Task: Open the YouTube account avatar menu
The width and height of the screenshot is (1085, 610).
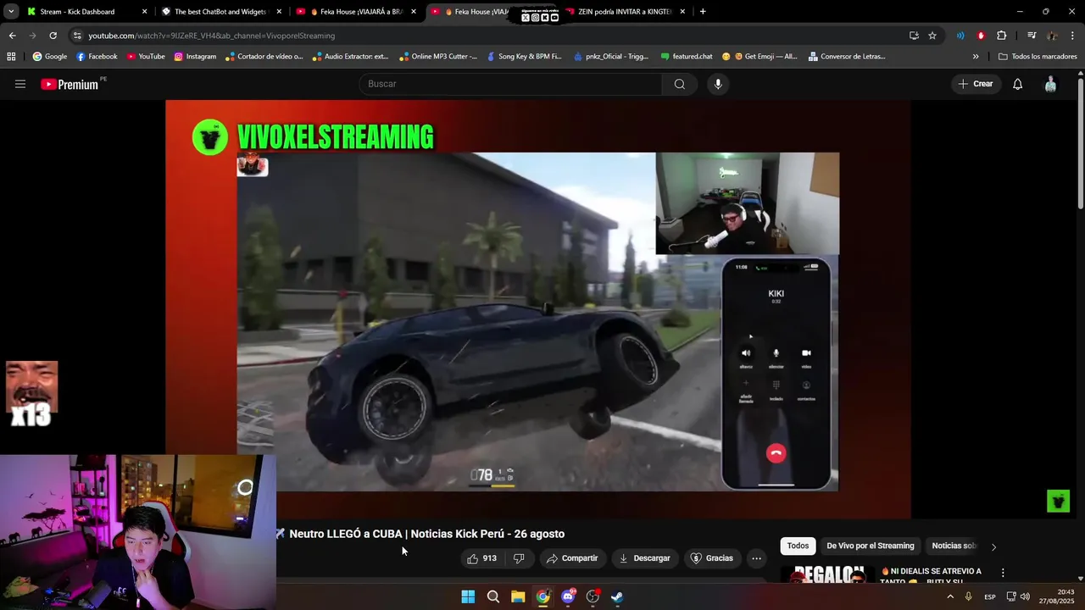Action: pyautogui.click(x=1050, y=84)
